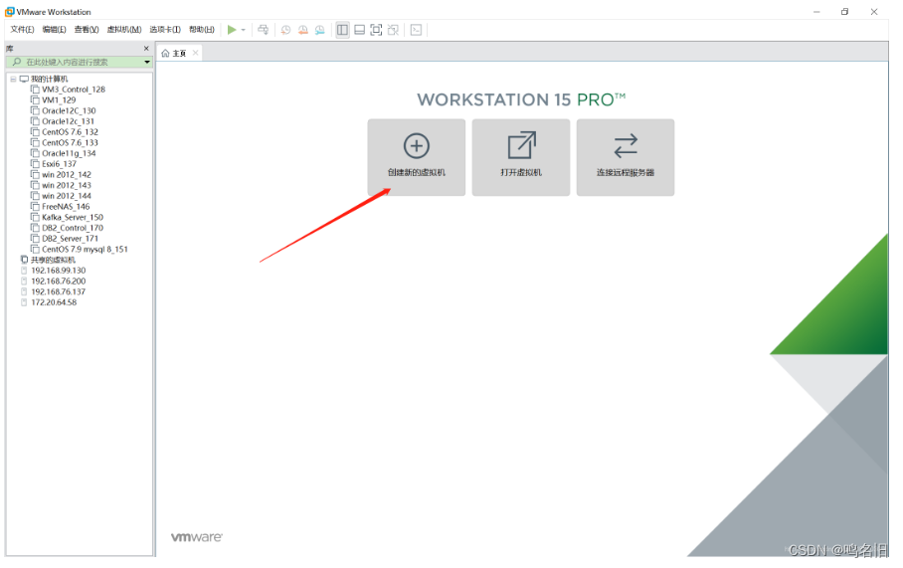Click the 创建新的虚拟机 create VM button

pos(417,157)
